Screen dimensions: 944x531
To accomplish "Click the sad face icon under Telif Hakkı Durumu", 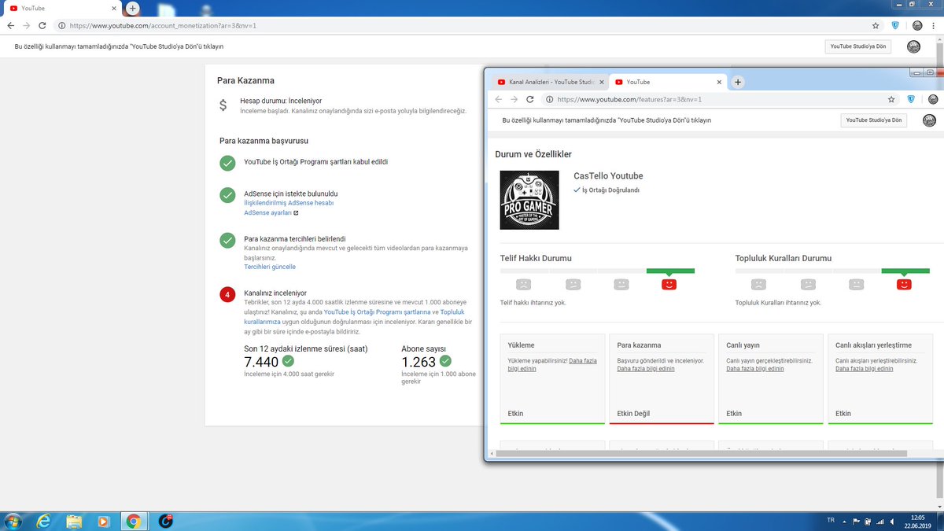I will 523,284.
